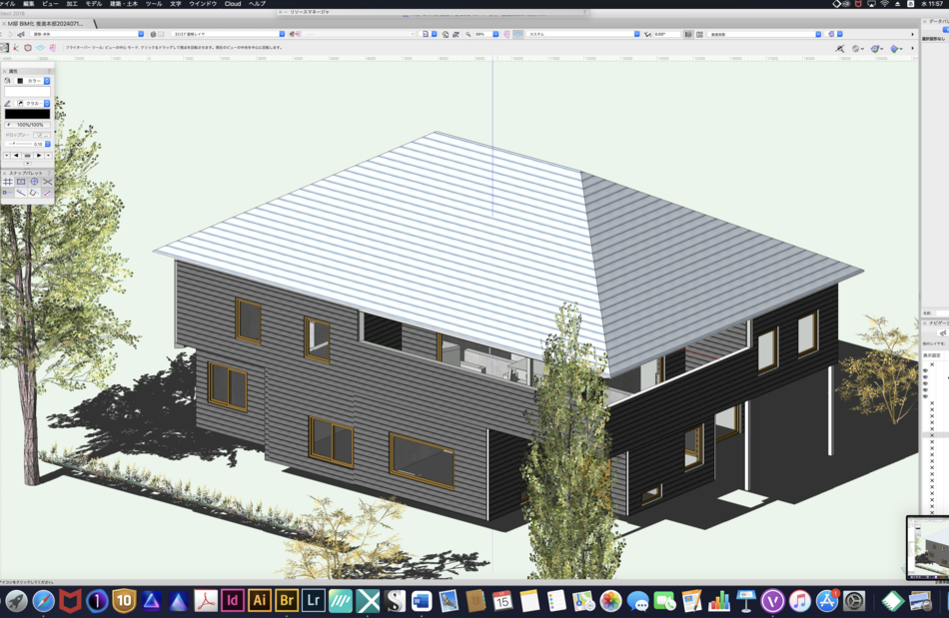Click the right arrow marker button in Attributes
Screen dimensions: 949x618
point(40,155)
